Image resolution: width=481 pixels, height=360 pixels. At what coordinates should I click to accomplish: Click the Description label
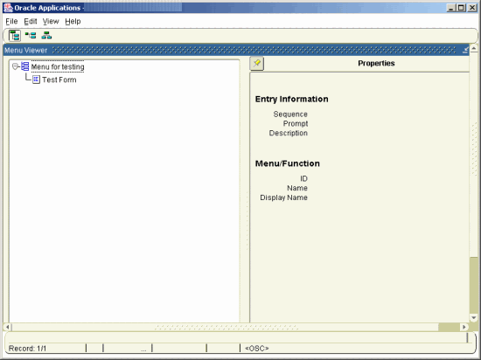pyautogui.click(x=289, y=134)
